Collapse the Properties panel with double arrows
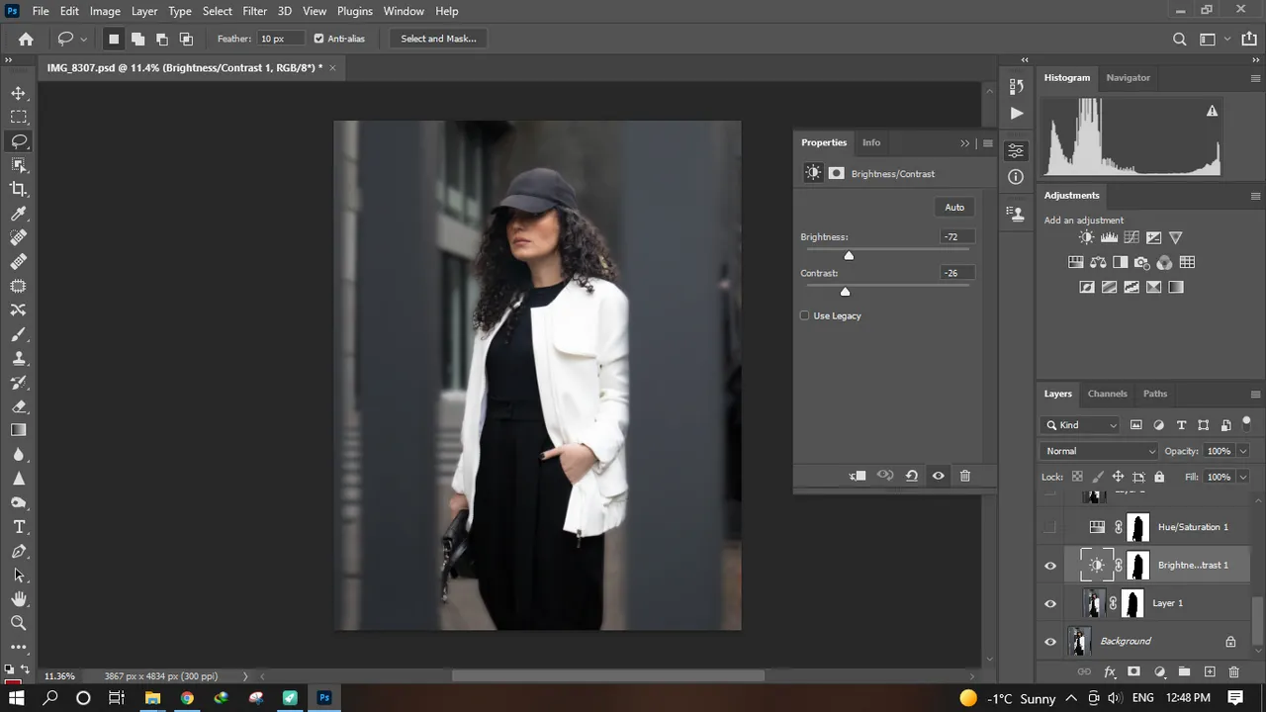 point(965,143)
